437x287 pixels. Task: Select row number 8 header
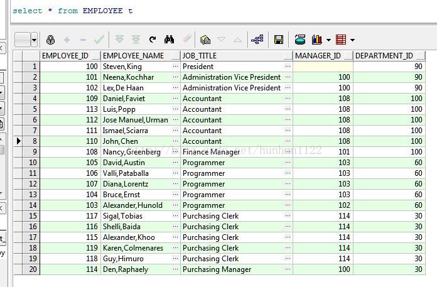(x=31, y=141)
